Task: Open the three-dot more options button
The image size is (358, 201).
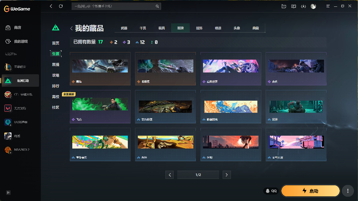Action: click(348, 191)
